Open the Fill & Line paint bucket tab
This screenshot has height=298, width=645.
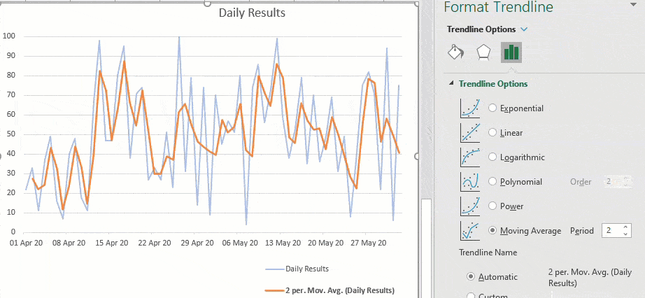coord(455,52)
